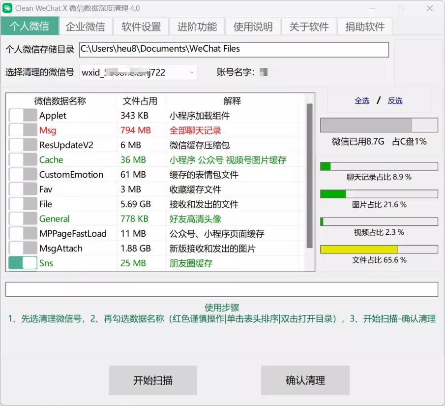
Task: Click the data list vertical scrollbar
Action: [x=310, y=176]
